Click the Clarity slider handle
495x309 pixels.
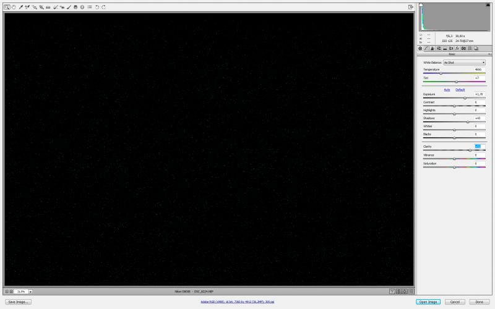pos(470,150)
